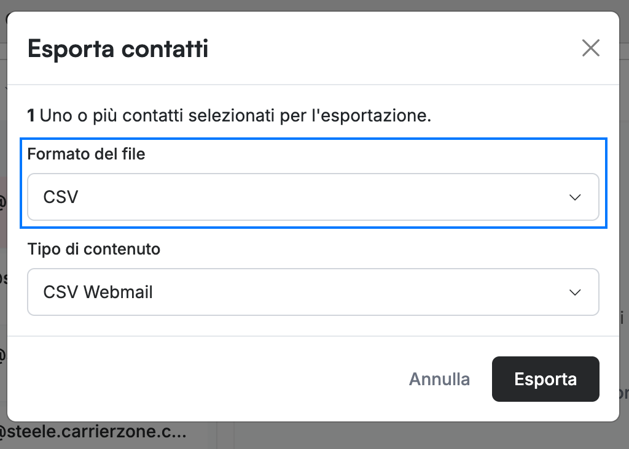
Task: Click the steele.carrierzone email behind the dialog
Action: tap(93, 432)
